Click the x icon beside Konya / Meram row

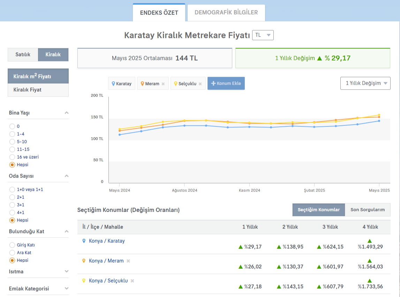coord(128,261)
